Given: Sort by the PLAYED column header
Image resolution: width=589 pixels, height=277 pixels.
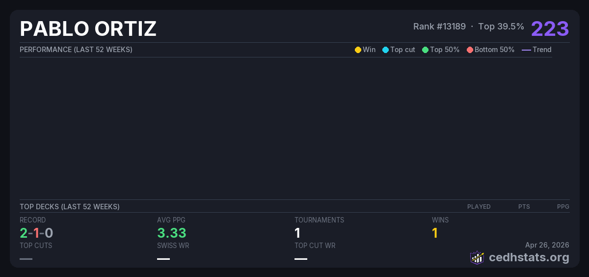Looking at the screenshot, I should [x=479, y=207].
